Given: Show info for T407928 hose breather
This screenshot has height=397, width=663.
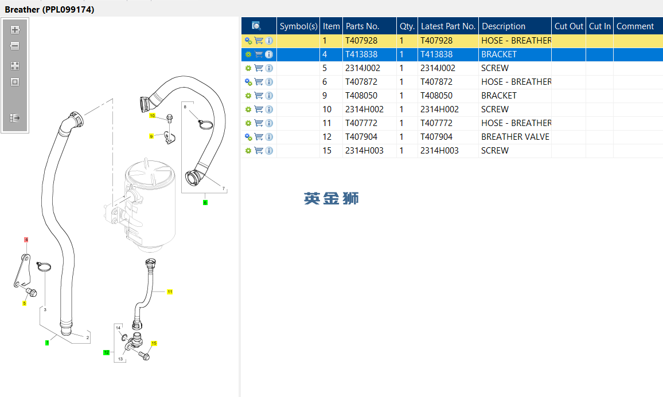Looking at the screenshot, I should pos(269,41).
